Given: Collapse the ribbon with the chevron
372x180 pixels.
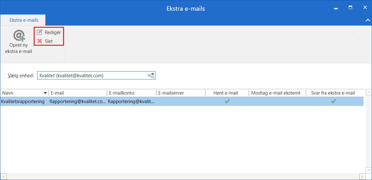Looking at the screenshot, I should 367,20.
